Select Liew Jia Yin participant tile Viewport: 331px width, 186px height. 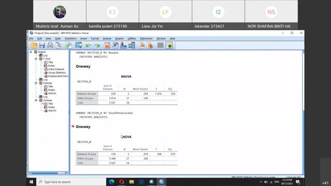(x=165, y=14)
